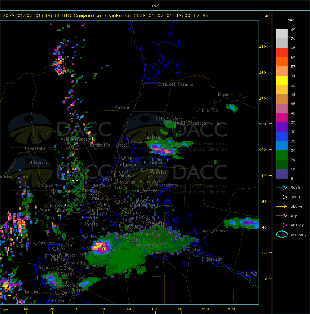Click the 'Clla.SanJose' place label
The image size is (310, 314).
coord(169,119)
